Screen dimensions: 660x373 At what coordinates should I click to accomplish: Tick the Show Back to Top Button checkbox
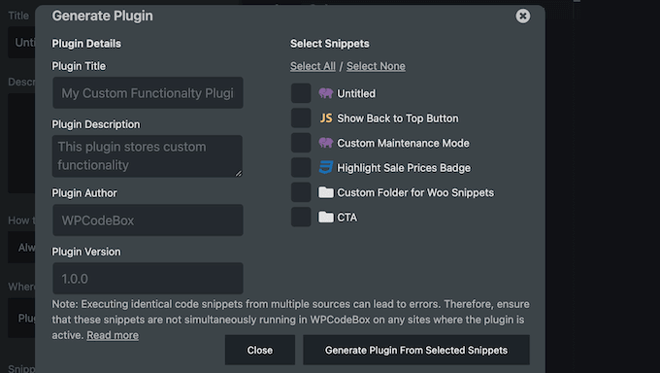pos(301,118)
